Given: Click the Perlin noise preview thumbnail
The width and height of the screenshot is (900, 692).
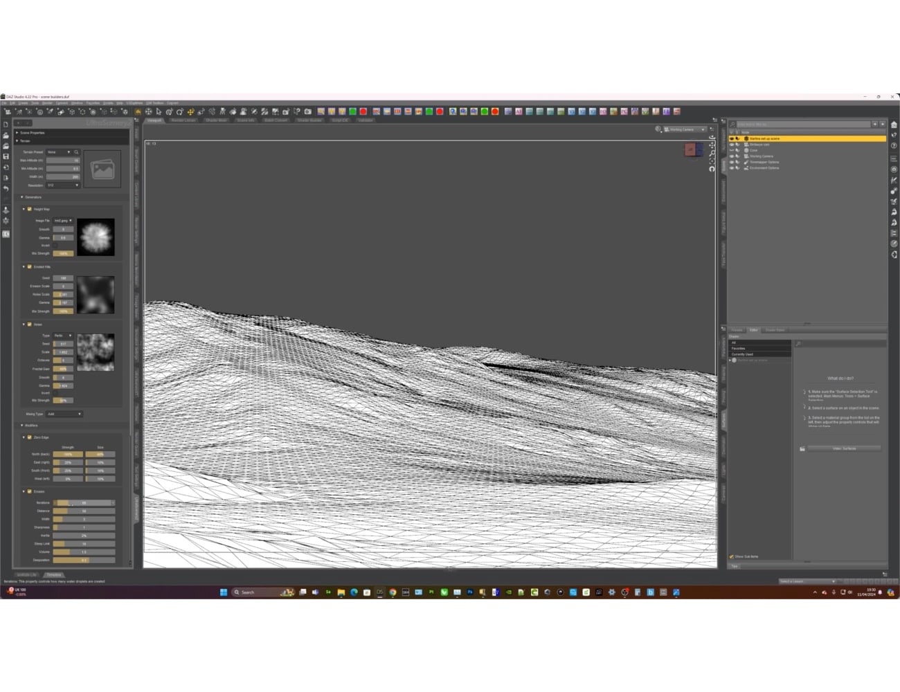Looking at the screenshot, I should (x=96, y=353).
